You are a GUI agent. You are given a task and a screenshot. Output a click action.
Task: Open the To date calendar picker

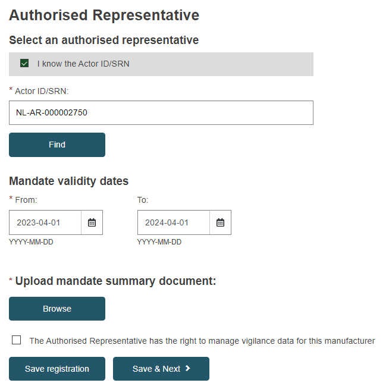click(220, 222)
